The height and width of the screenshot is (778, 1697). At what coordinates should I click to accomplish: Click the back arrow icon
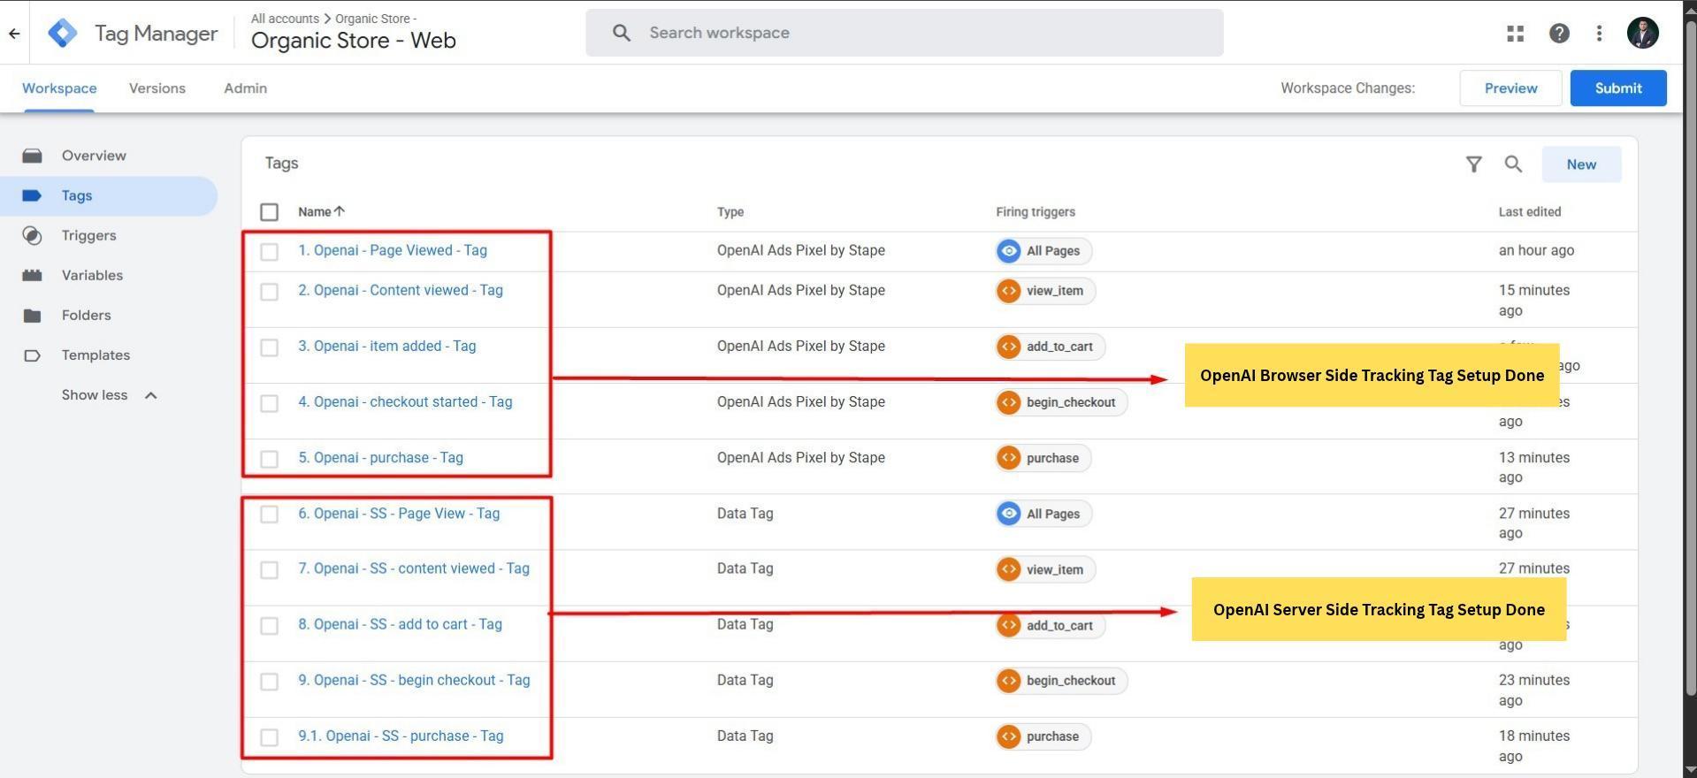[14, 34]
